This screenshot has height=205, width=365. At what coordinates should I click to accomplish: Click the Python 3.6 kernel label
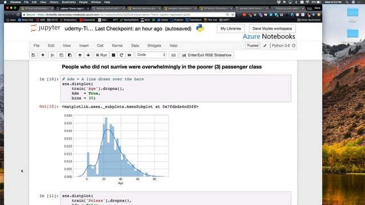point(281,46)
